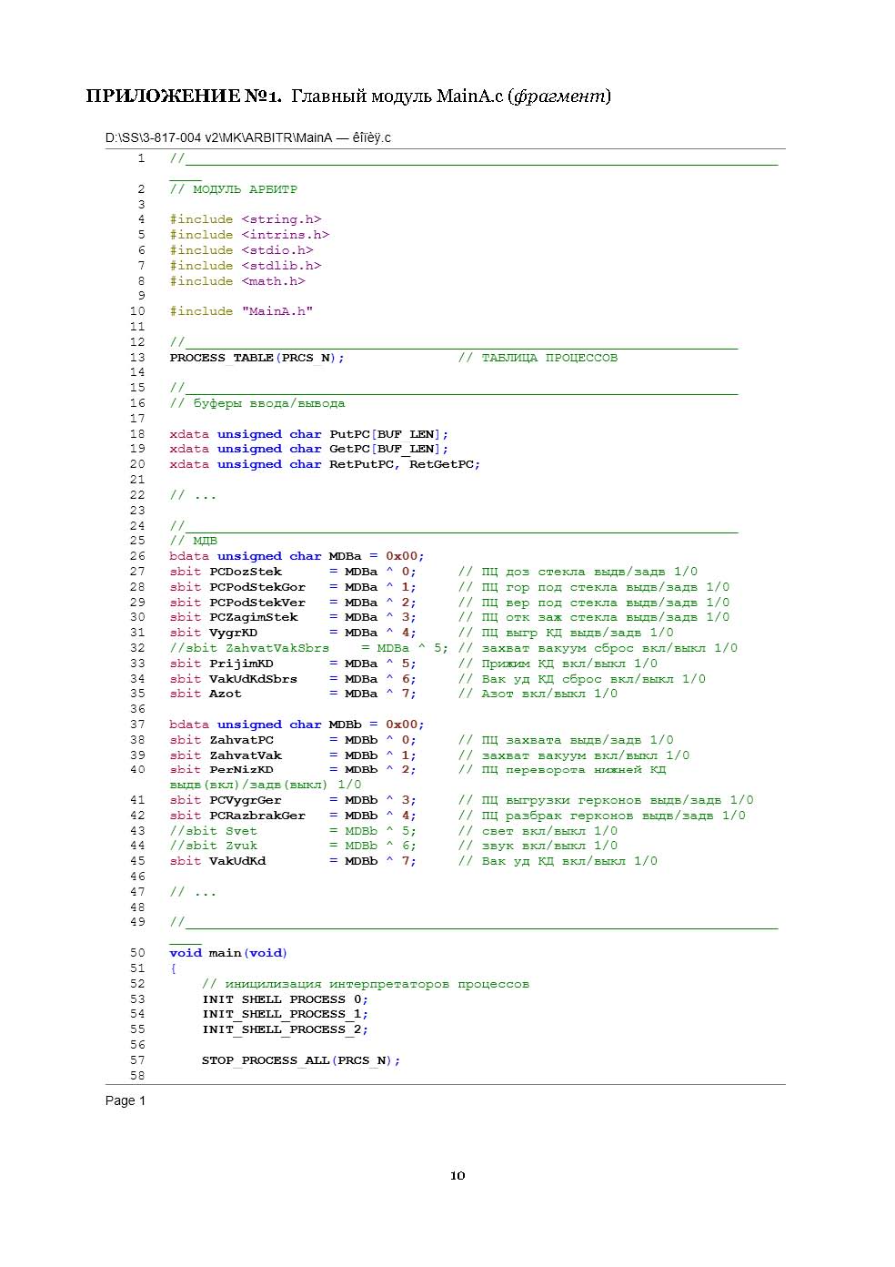The image size is (895, 1267).
Task: Click commented line '//sbit Zvuk'
Action: pyautogui.click(x=214, y=846)
